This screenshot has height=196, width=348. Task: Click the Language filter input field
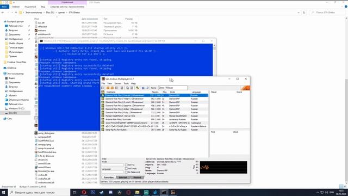(113, 172)
